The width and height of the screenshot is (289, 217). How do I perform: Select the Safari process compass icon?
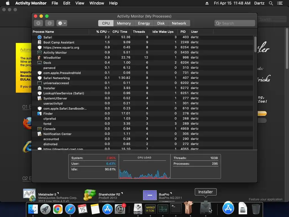click(x=40, y=37)
